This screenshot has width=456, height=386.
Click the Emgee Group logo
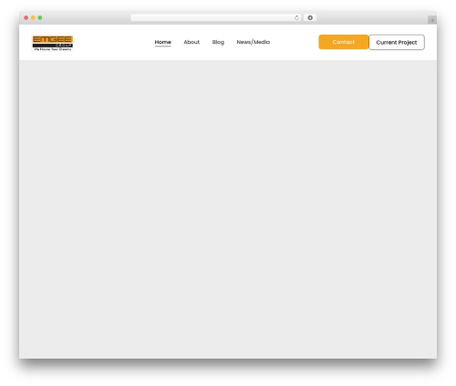click(53, 43)
